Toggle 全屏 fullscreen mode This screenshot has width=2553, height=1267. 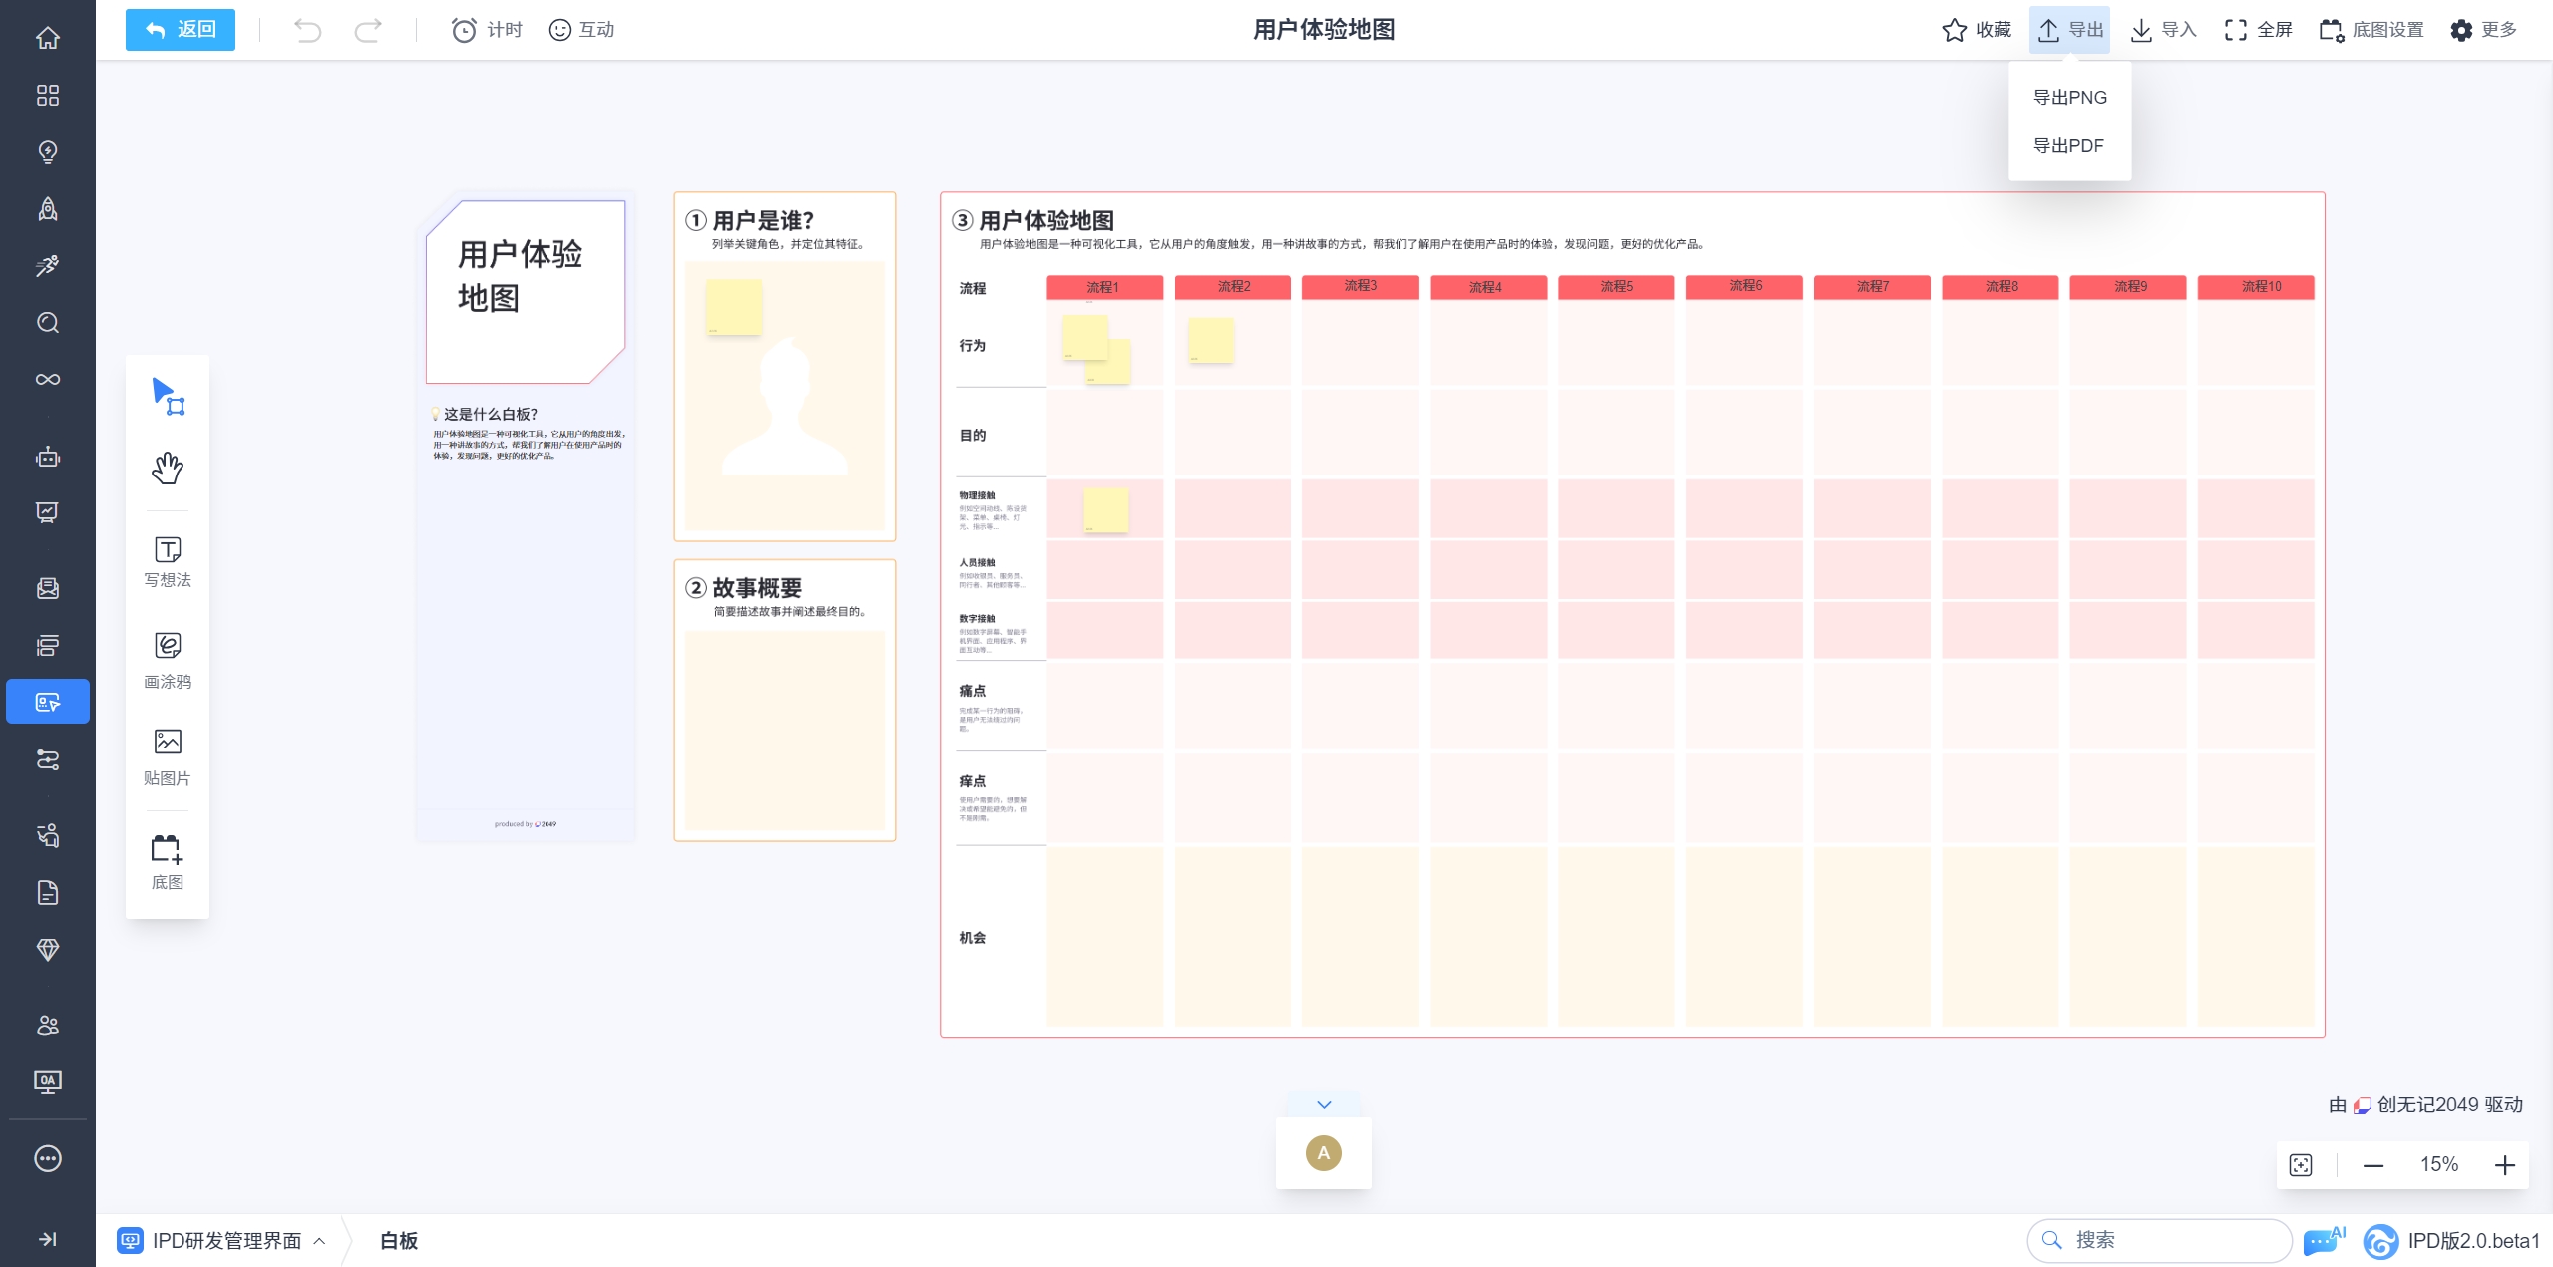2259,30
